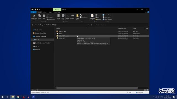The height and width of the screenshot is (99, 177).
Task: Expand the address bar history dropdown
Action: pyautogui.click(x=88, y=25)
